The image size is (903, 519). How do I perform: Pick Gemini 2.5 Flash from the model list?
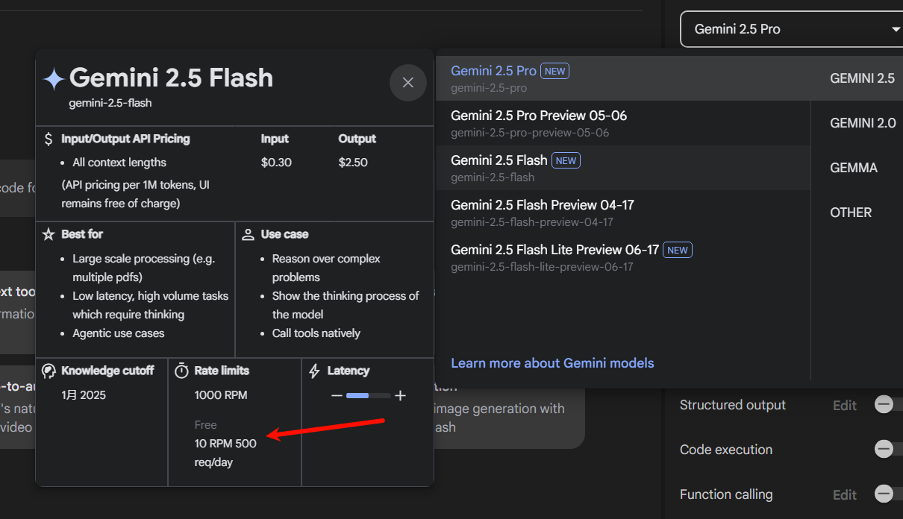click(623, 168)
